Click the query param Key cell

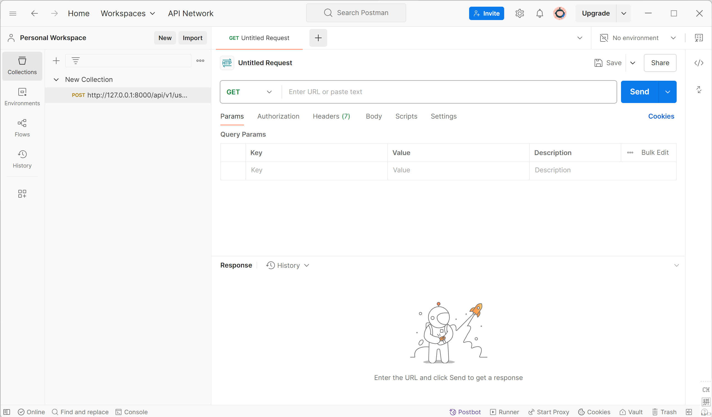[316, 170]
